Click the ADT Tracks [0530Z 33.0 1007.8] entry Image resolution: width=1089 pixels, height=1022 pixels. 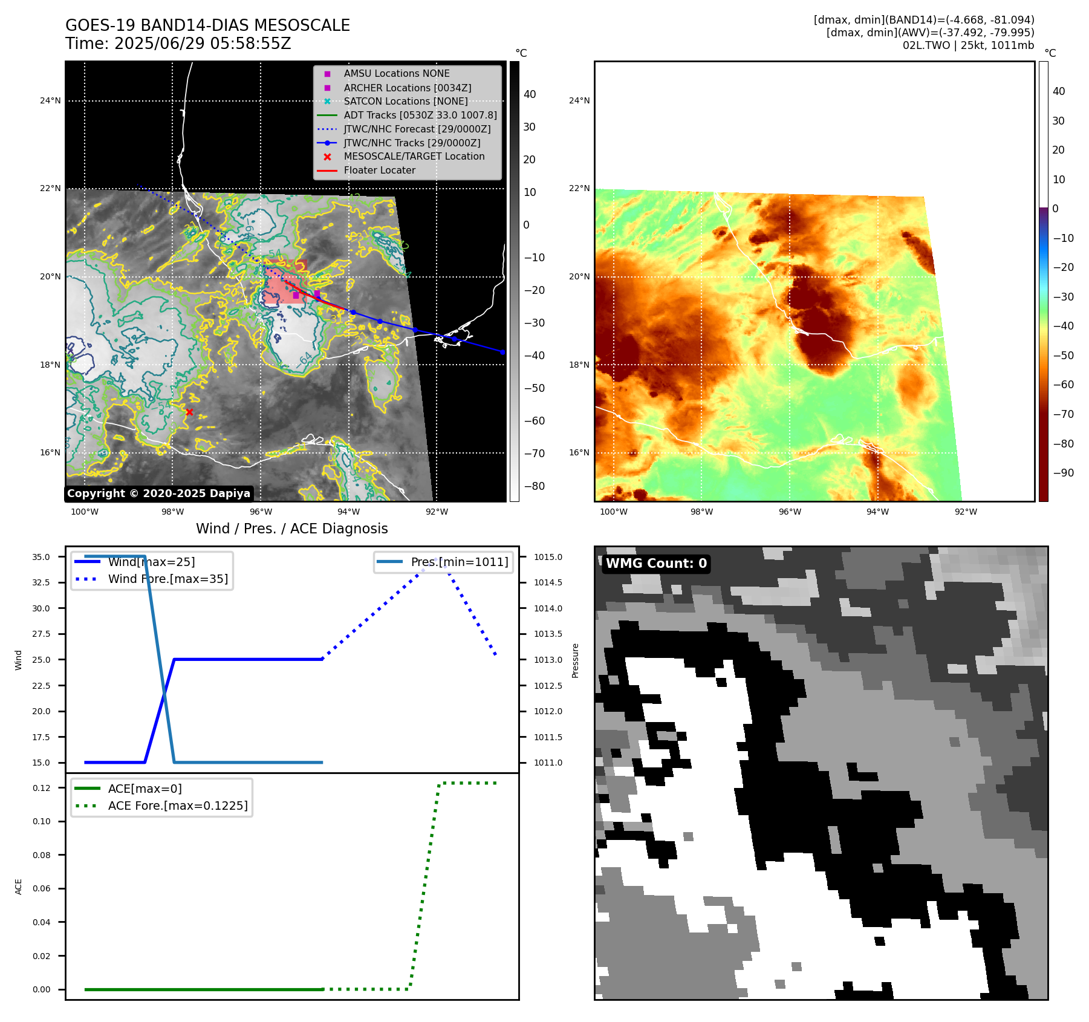point(420,116)
